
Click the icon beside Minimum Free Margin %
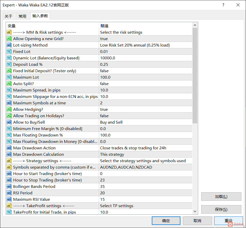tap(9, 129)
